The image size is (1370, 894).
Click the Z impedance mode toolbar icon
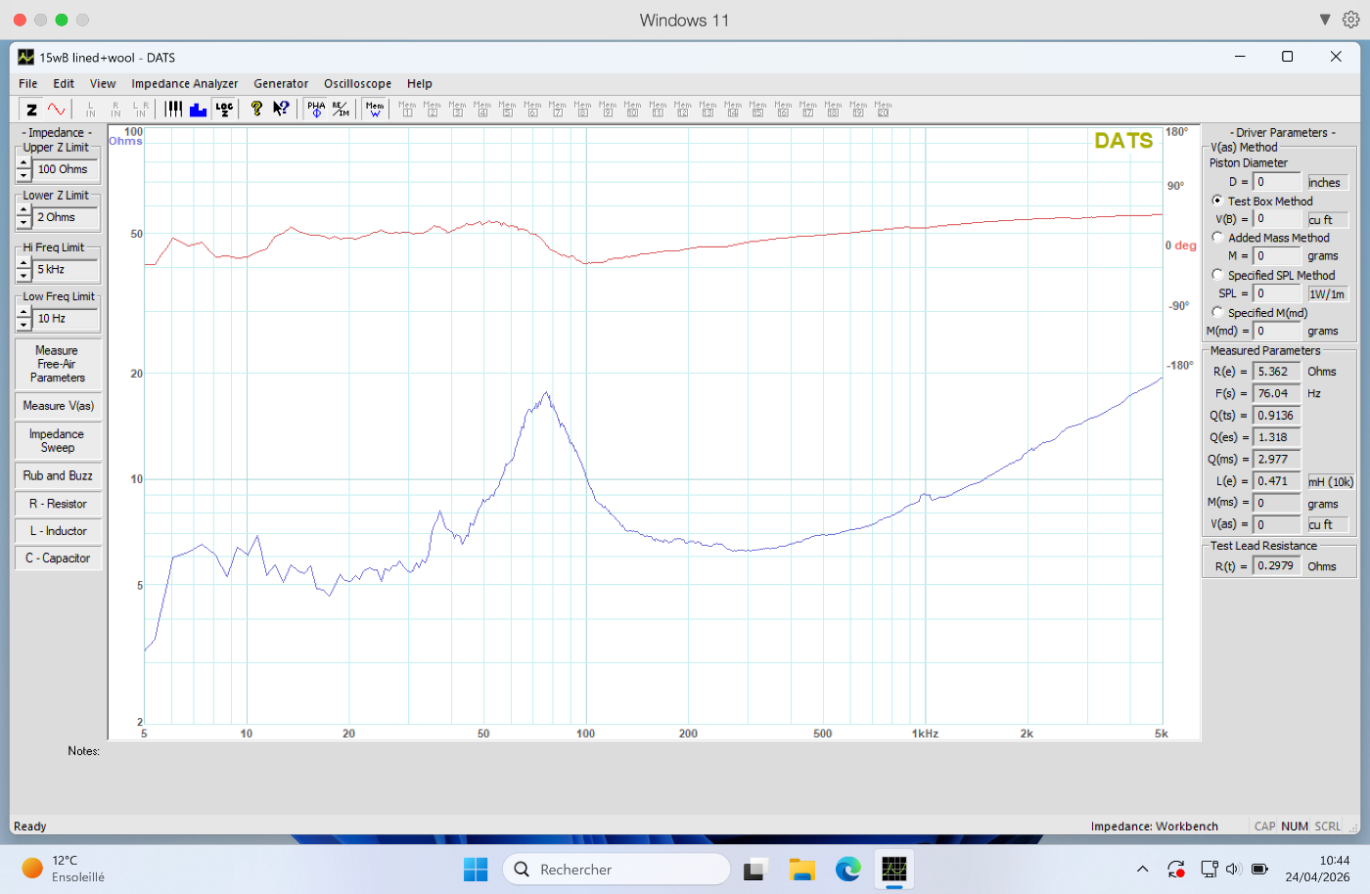(31, 110)
